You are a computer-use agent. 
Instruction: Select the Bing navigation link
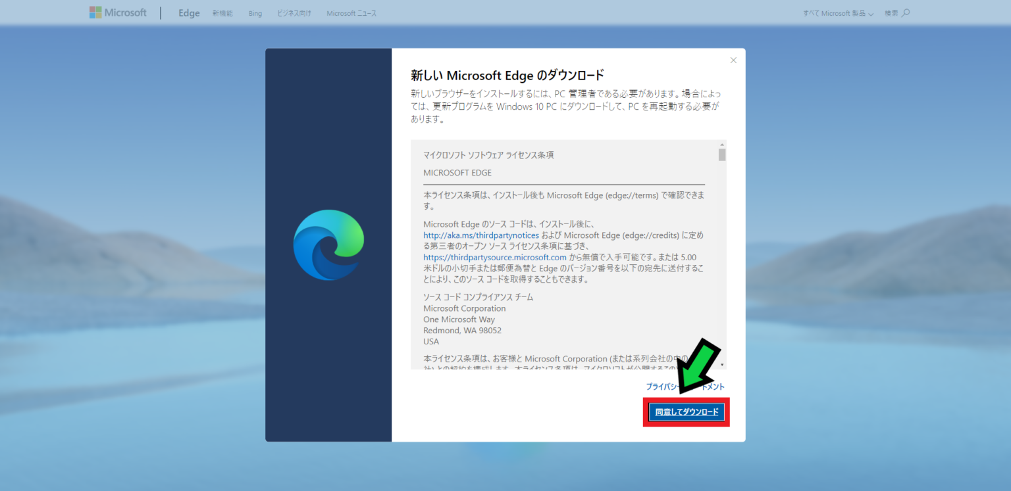click(255, 12)
